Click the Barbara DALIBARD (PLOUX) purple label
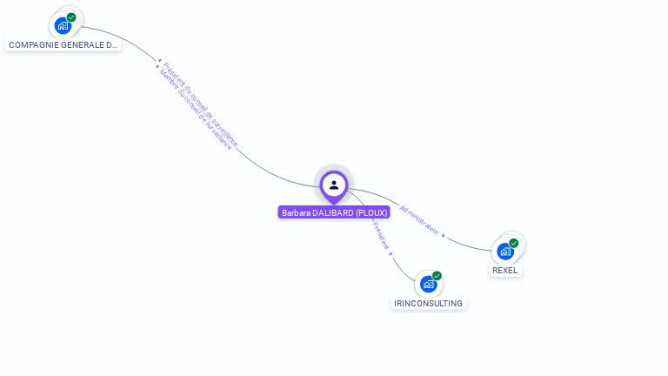This screenshot has height=376, width=668. [x=334, y=212]
